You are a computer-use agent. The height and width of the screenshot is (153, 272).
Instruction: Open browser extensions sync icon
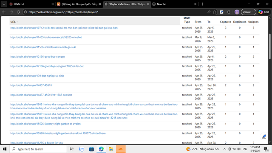click(229, 12)
